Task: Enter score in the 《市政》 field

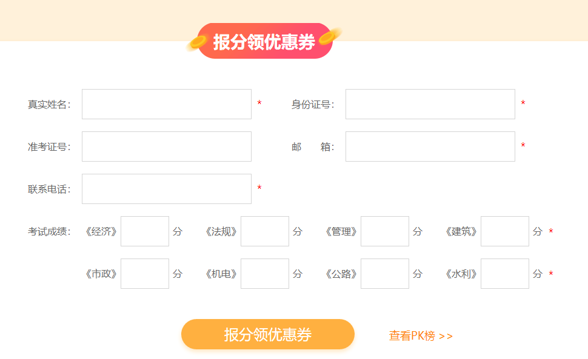Action: [144, 273]
